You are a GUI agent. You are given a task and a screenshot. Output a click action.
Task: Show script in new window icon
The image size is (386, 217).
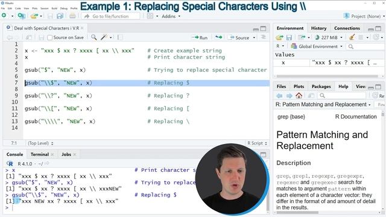pos(29,37)
